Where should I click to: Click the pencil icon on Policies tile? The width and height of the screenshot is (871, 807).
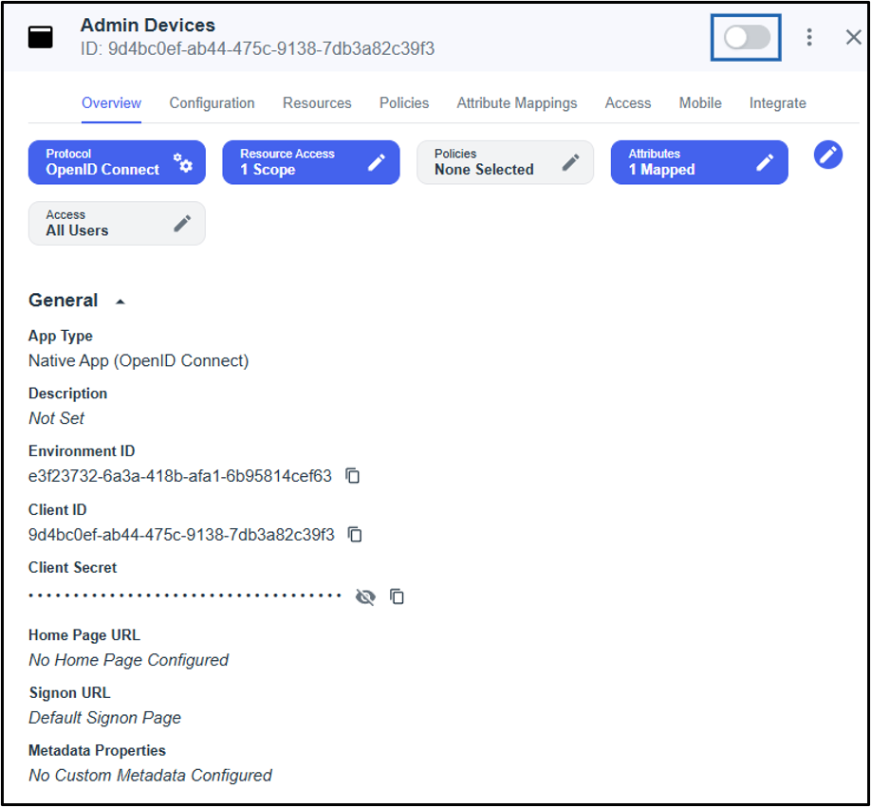click(x=570, y=162)
